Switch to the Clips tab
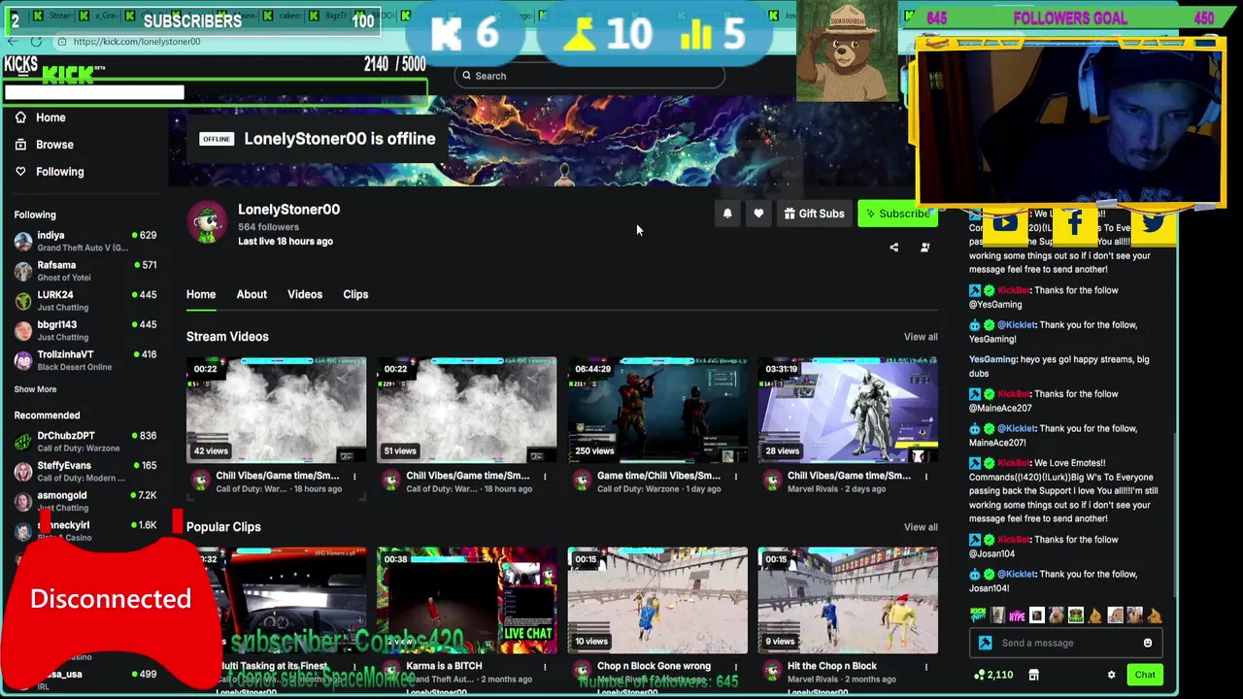 click(x=355, y=294)
